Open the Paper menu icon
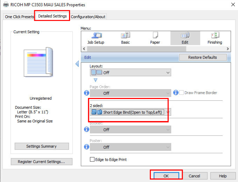Viewport: 238px width, 182px height. (x=155, y=38)
